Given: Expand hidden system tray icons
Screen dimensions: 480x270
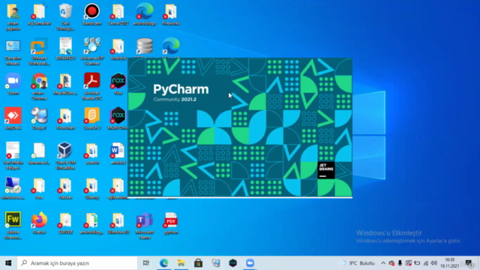Looking at the screenshot, I should [x=383, y=263].
